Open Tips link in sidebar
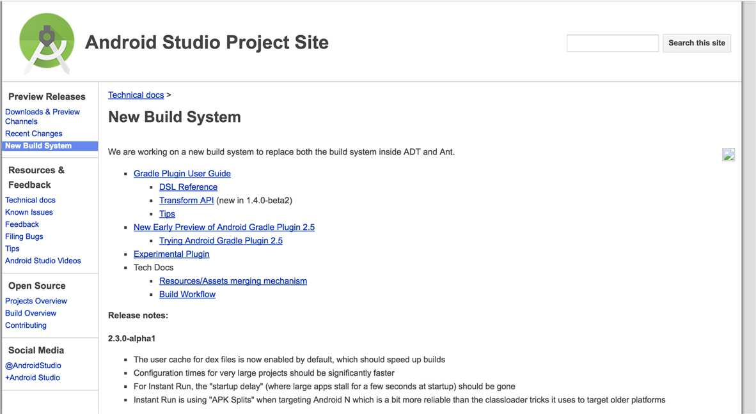The height and width of the screenshot is (414, 756). (x=13, y=249)
